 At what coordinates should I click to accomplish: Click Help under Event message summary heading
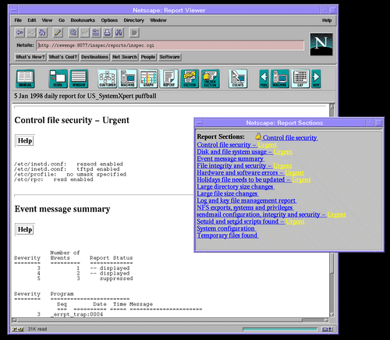point(25,229)
